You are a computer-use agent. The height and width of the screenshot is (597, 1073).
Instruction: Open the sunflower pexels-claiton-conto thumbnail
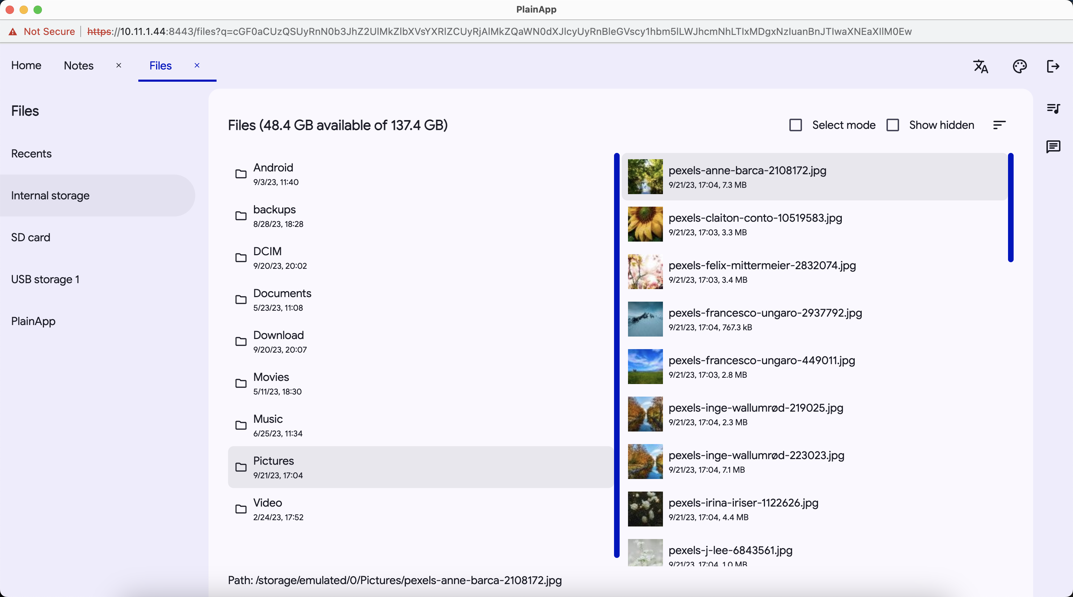click(645, 224)
